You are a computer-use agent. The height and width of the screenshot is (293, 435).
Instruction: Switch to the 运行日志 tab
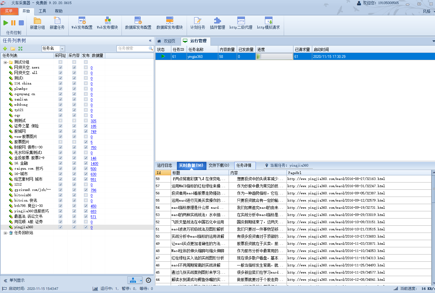165,165
